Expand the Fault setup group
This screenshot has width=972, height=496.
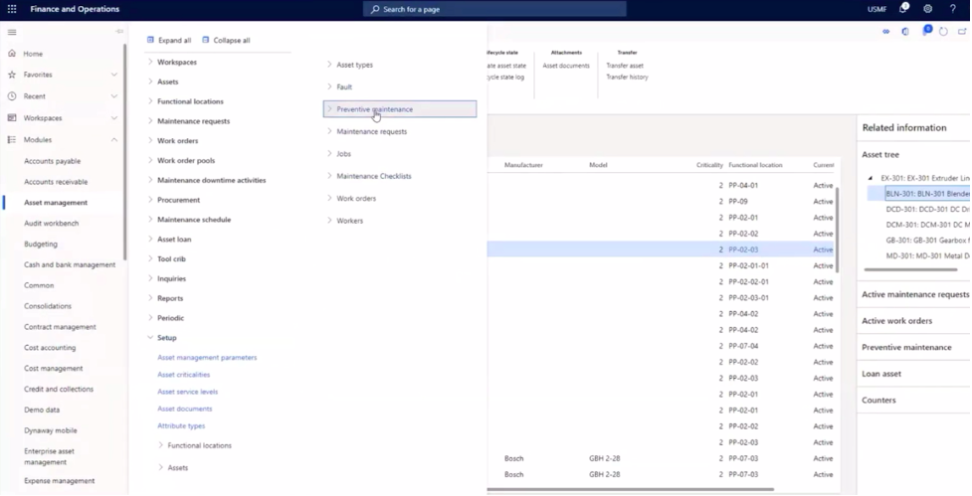[x=329, y=86]
